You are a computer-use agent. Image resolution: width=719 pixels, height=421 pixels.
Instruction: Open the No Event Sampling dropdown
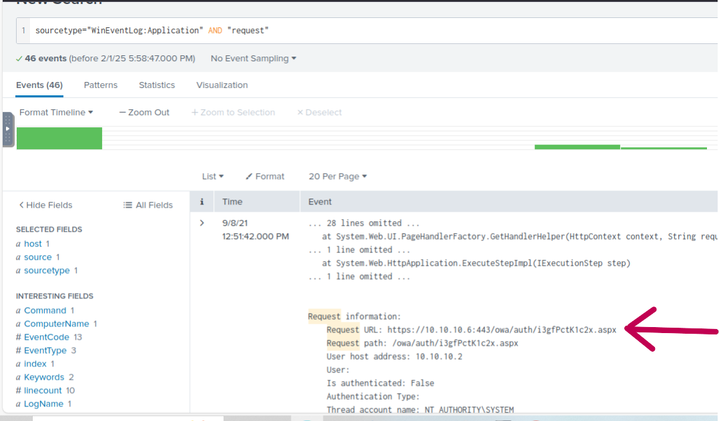tap(253, 59)
